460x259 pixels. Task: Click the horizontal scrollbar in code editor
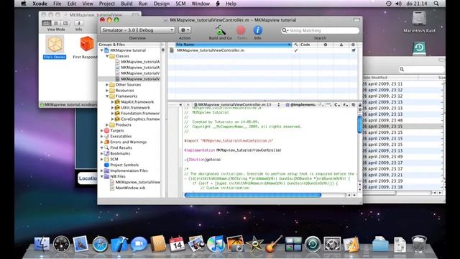[253, 195]
